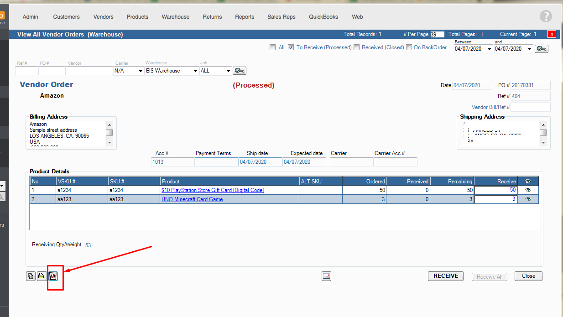563x317 pixels.
Task: Open the Between start date dropdown
Action: 490,49
